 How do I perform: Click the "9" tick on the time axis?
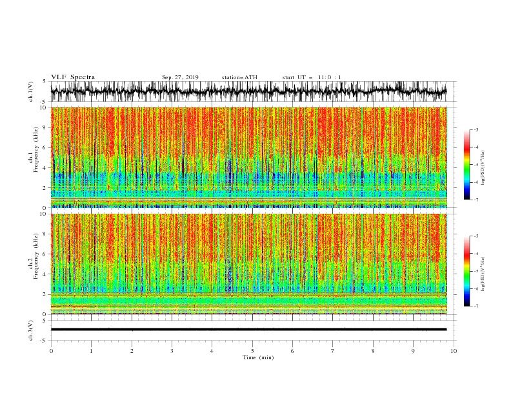(413, 351)
